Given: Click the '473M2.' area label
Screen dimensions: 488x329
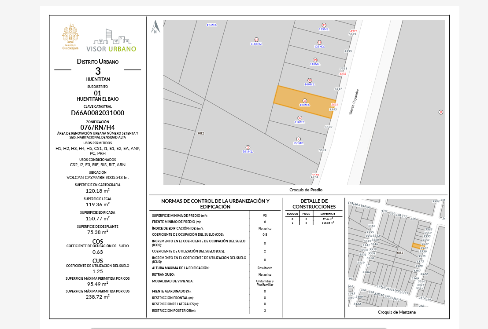Looking at the screenshot, I should 212,25.
